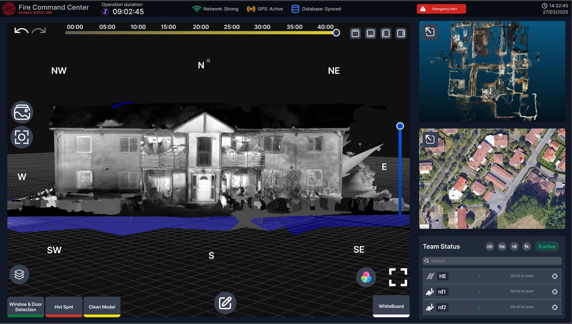This screenshot has width=572, height=324.
Task: Toggle the Hot Spot overlay
Action: tap(64, 307)
